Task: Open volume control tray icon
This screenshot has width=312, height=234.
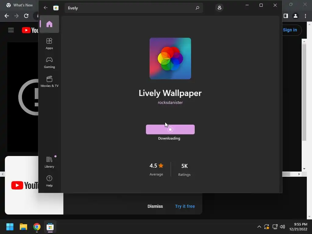Action: [282, 227]
